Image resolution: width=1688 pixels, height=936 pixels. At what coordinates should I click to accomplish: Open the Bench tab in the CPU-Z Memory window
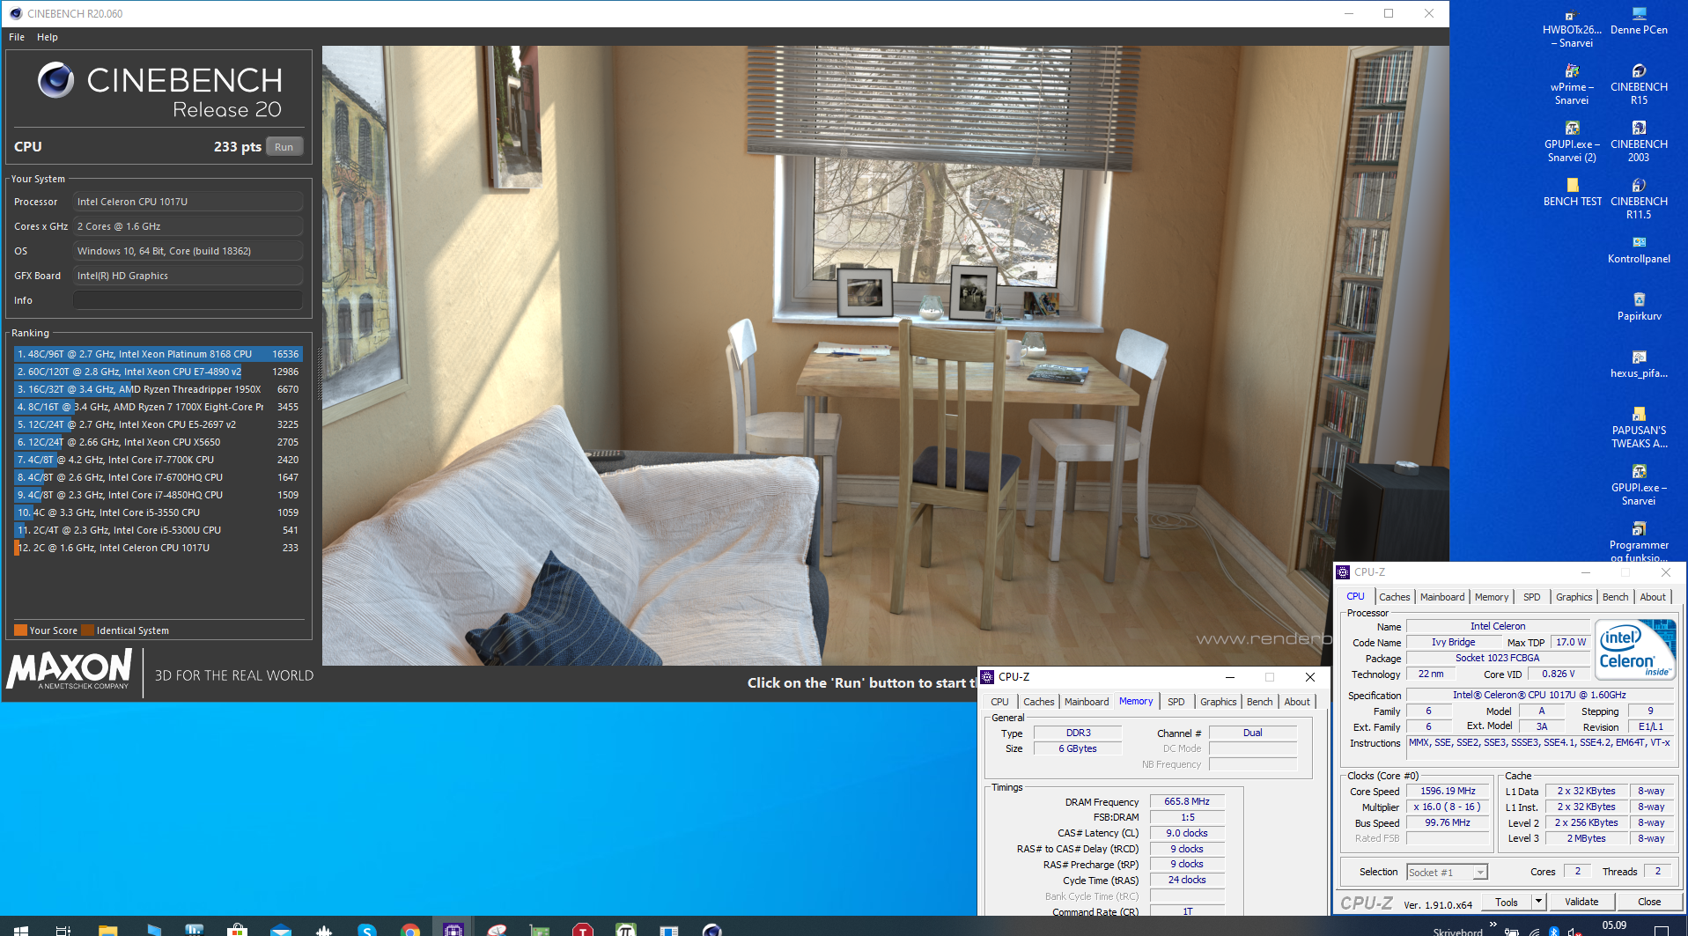[x=1260, y=702]
